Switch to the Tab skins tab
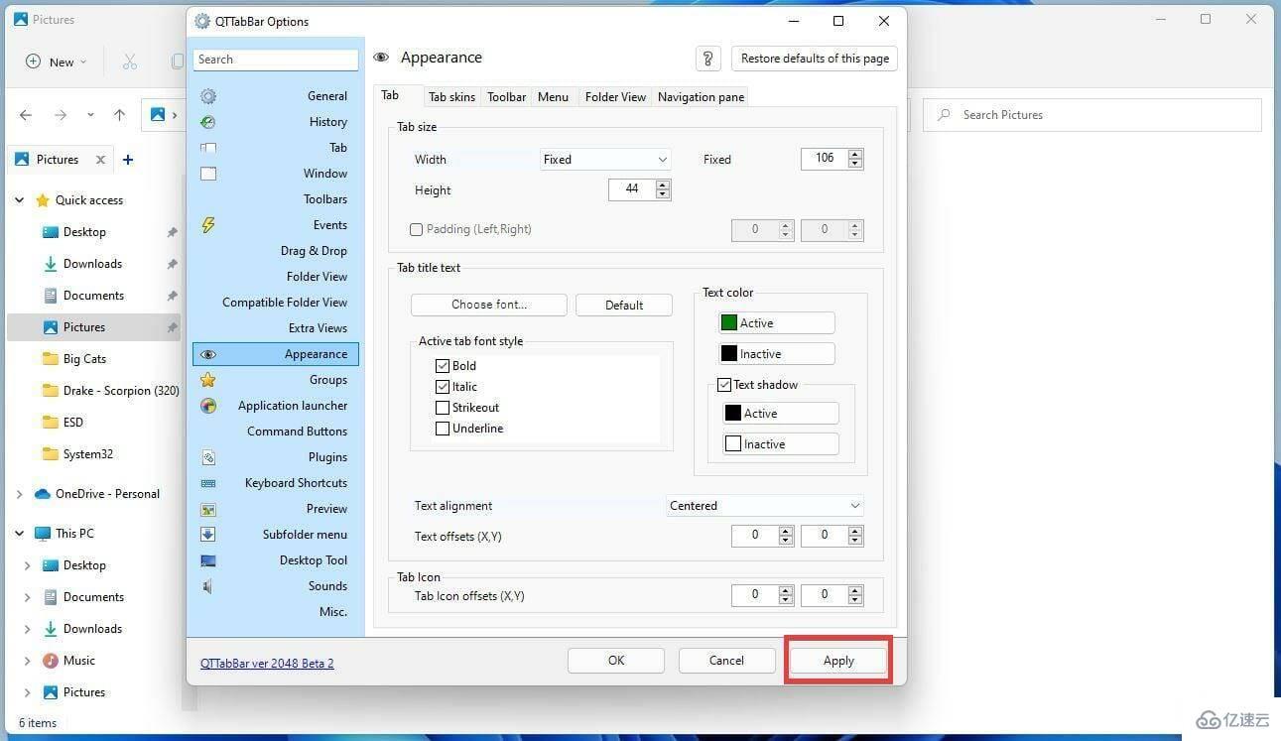Viewport: 1281px width, 741px height. tap(451, 97)
